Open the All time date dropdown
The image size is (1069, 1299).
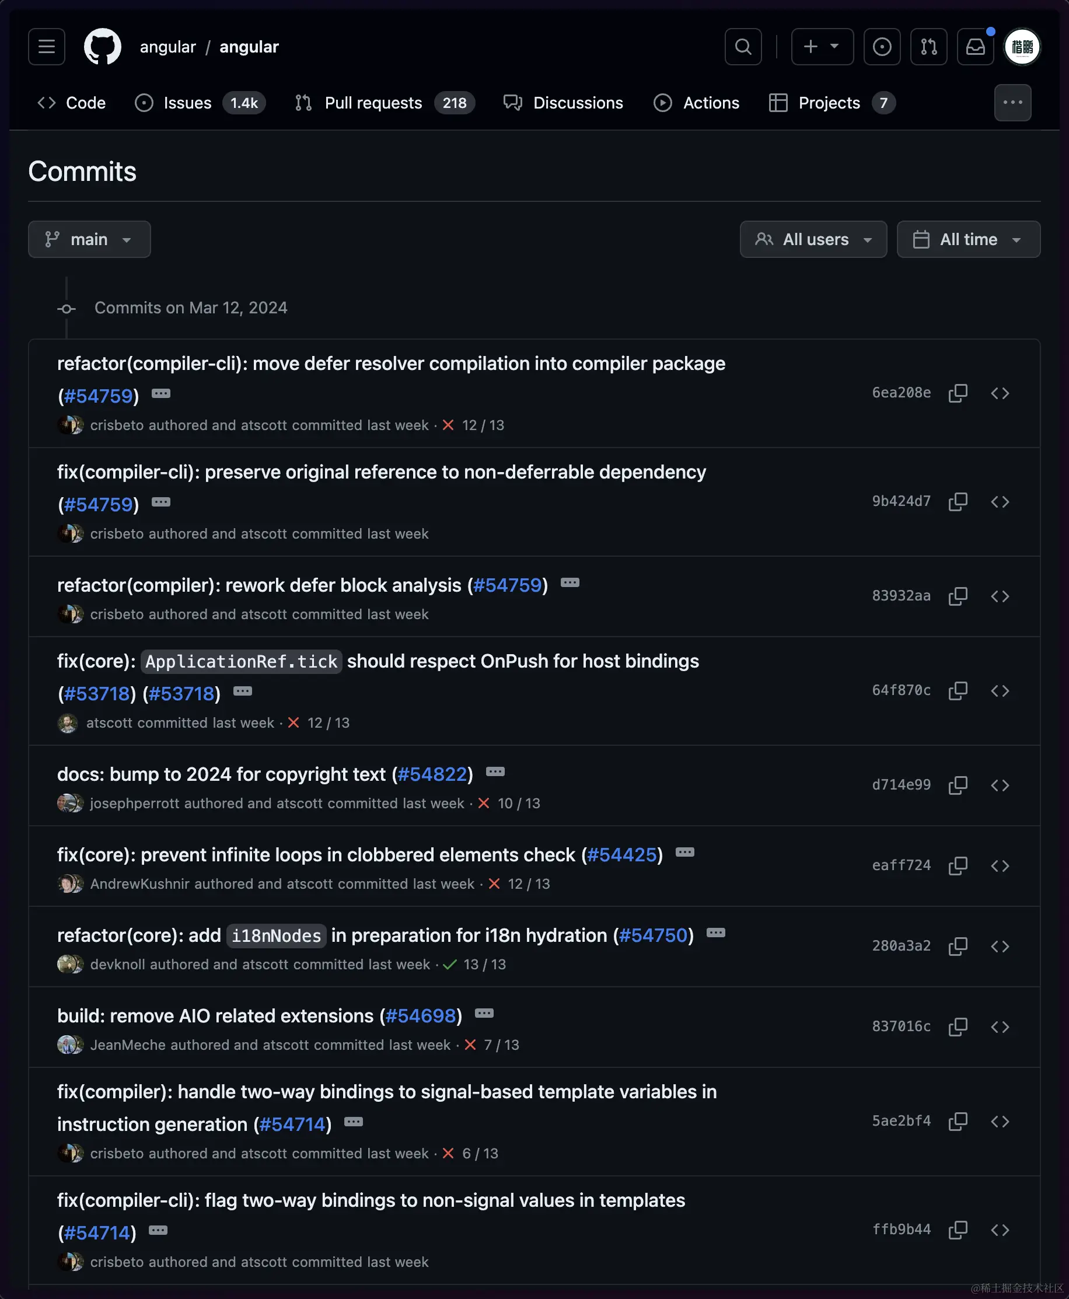(968, 239)
